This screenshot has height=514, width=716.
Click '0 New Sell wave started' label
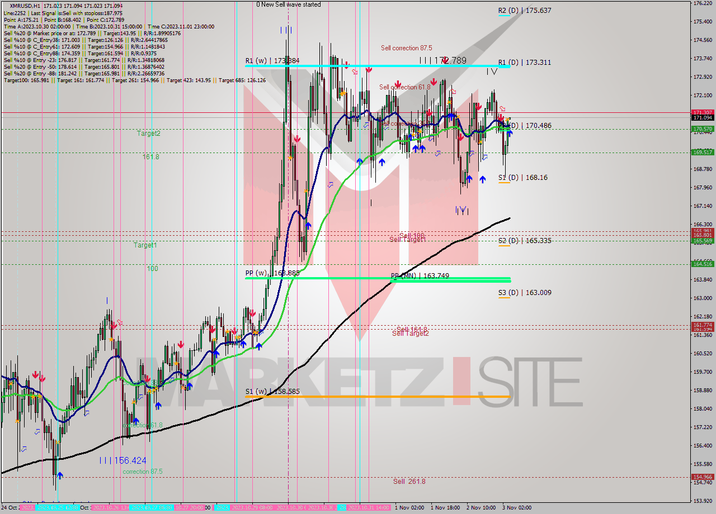point(289,4)
